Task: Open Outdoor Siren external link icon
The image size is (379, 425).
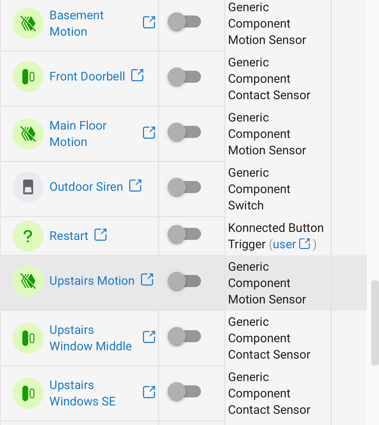Action: [x=135, y=185]
